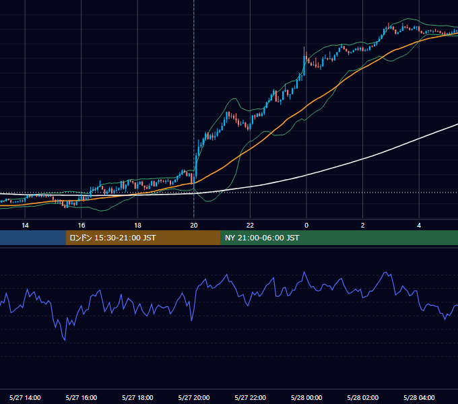Screen dimensions: 458x404
Task: Click the "22" hour label on price chart axis
Action: (x=250, y=226)
